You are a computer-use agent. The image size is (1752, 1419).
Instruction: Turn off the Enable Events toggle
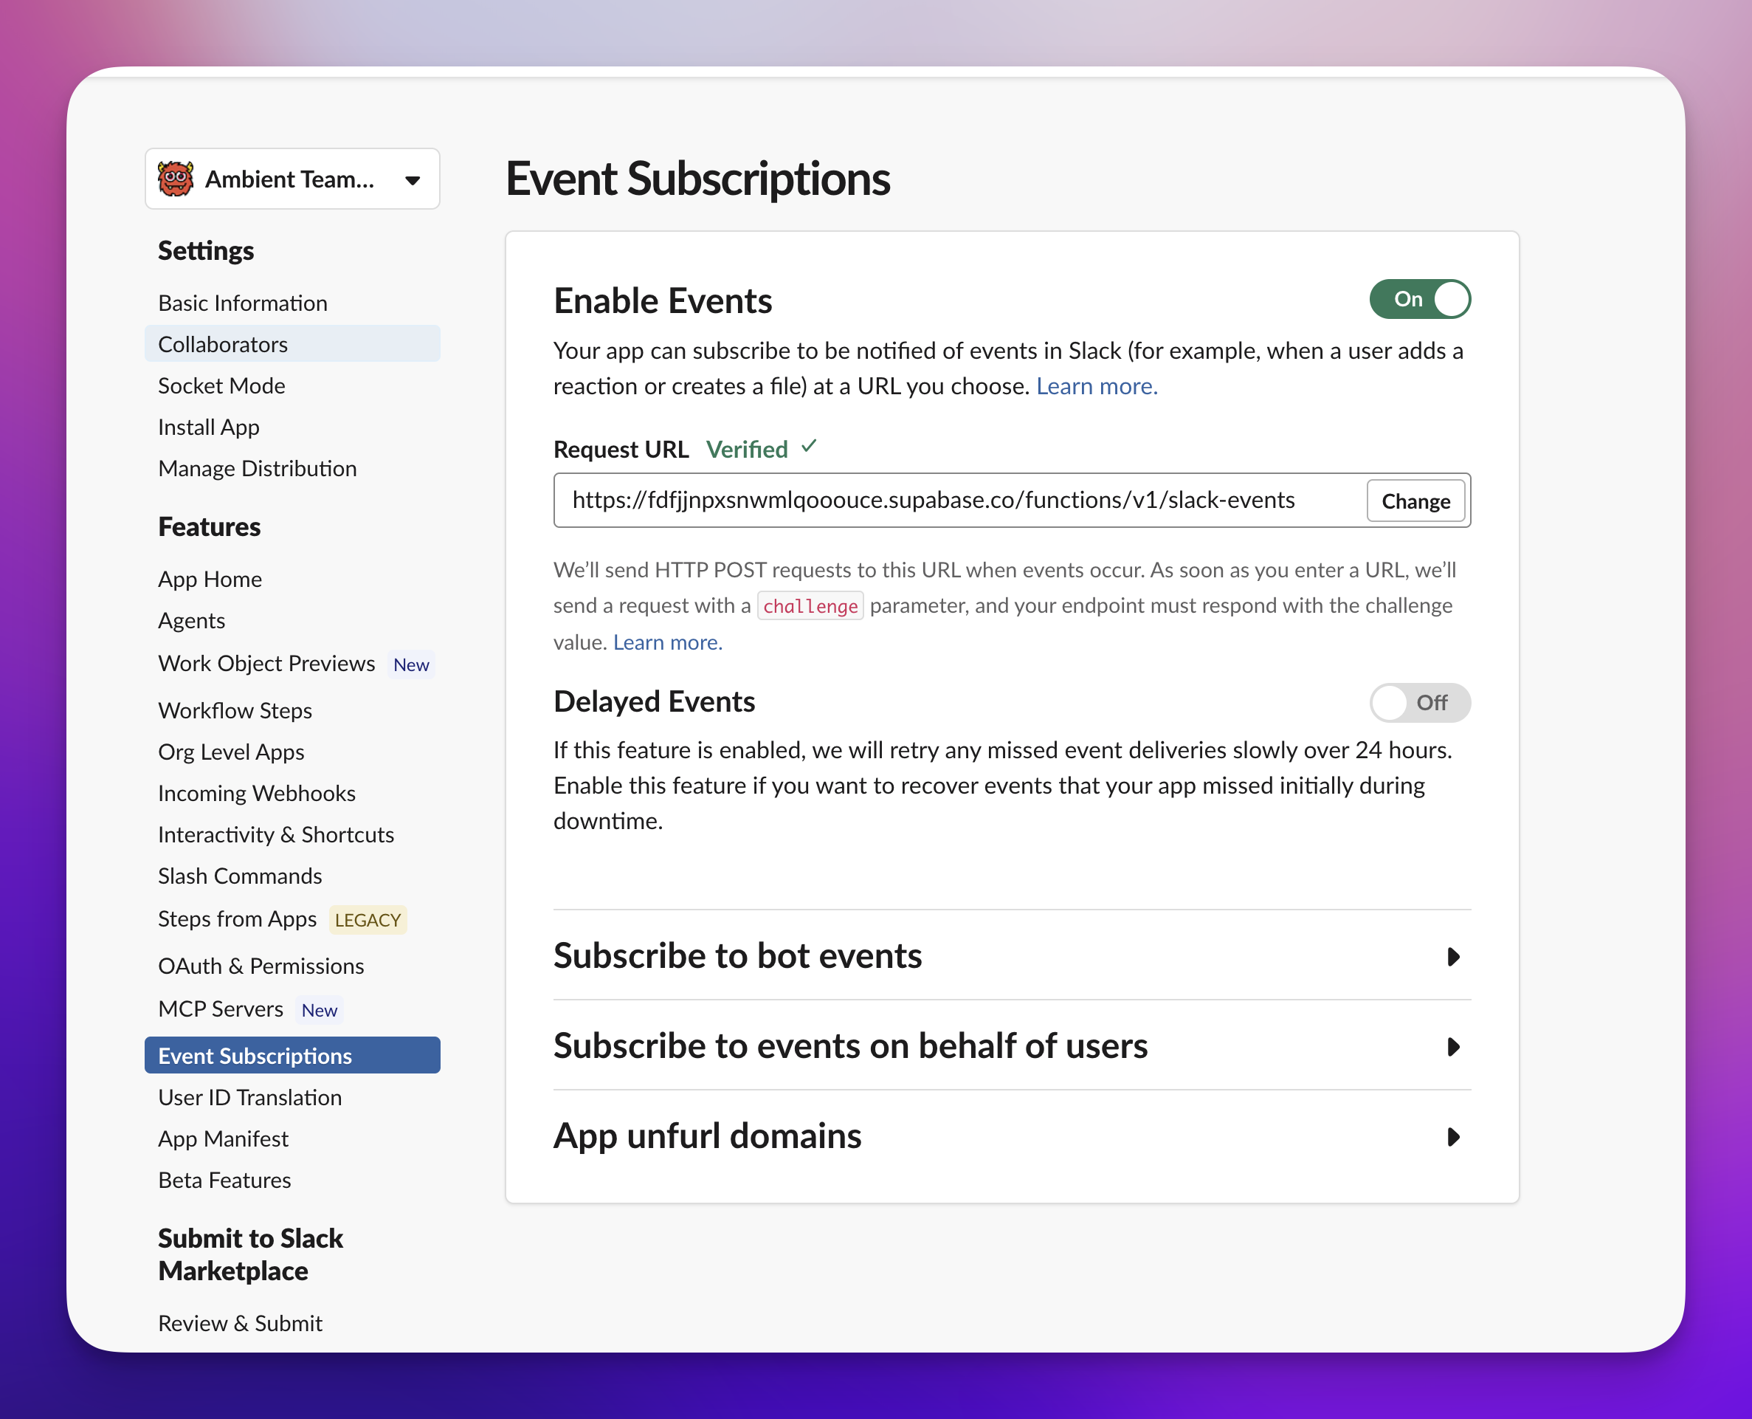[x=1419, y=299]
